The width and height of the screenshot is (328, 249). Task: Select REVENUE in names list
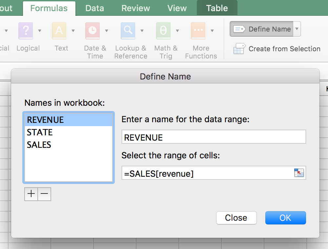click(69, 120)
